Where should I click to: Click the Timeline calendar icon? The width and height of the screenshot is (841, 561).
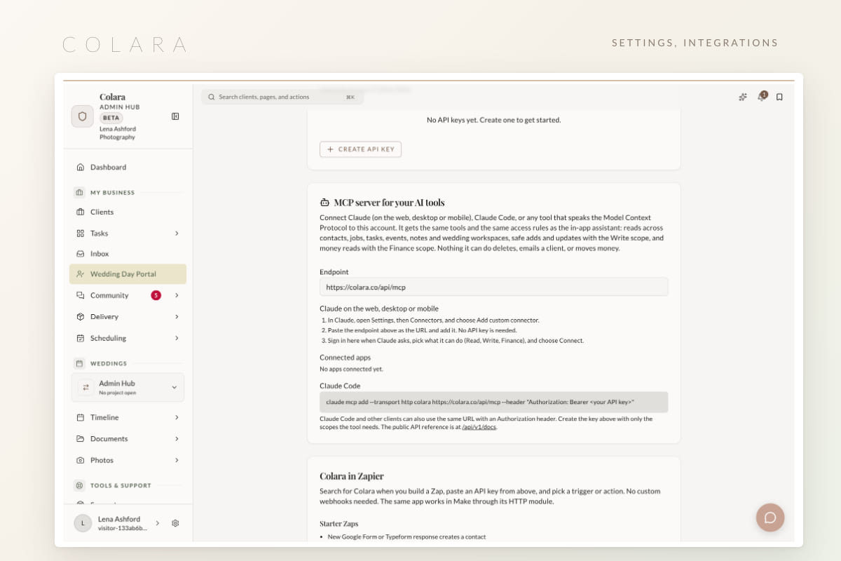(81, 417)
